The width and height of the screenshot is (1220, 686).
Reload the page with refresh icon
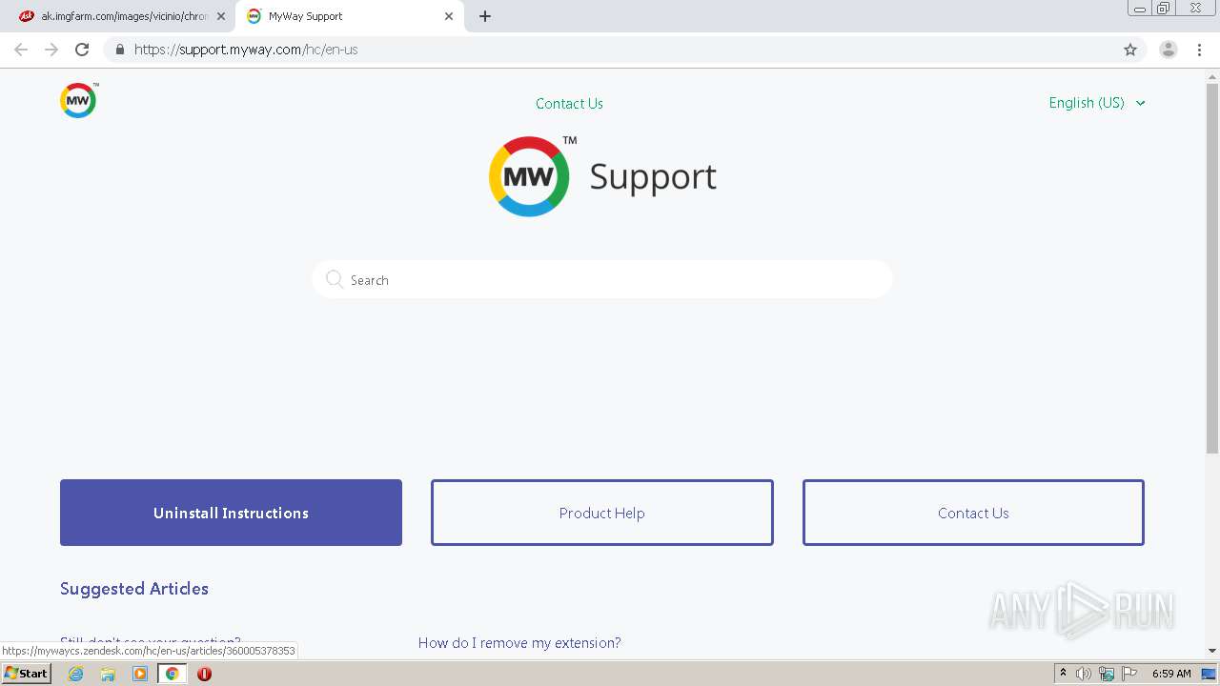[x=82, y=50]
